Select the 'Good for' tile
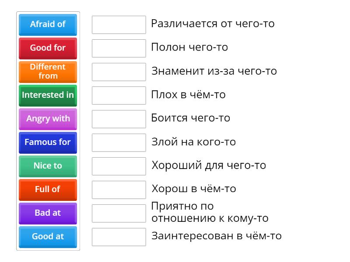The width and height of the screenshot is (350, 262). [47, 48]
